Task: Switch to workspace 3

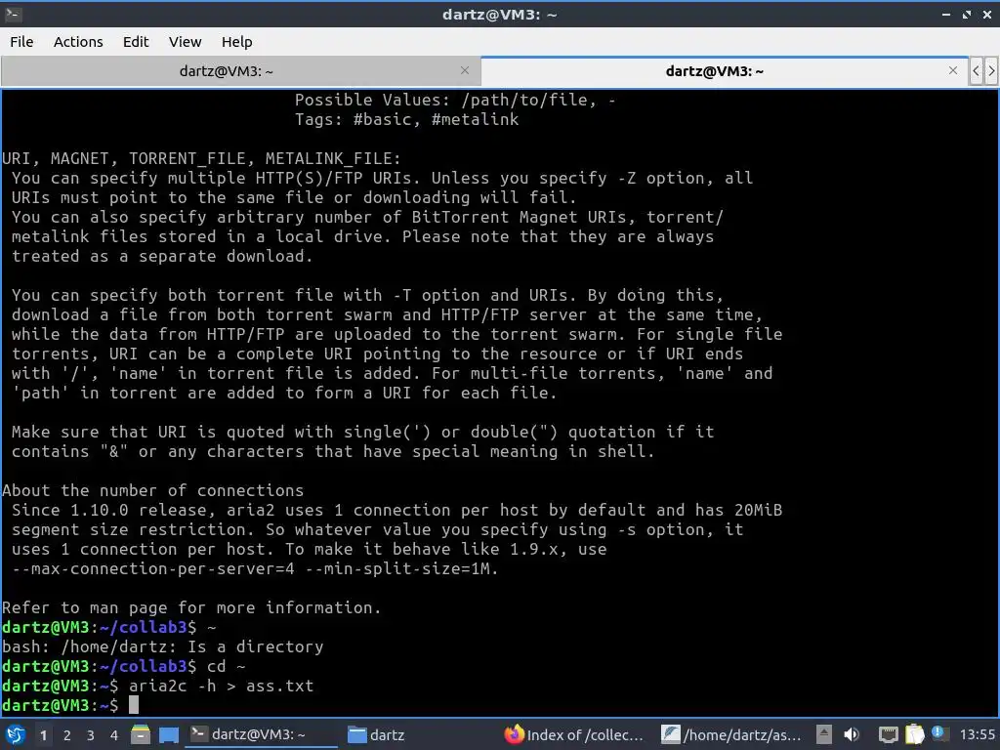Action: click(x=91, y=735)
